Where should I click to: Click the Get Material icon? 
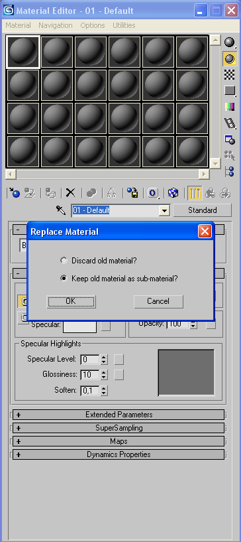click(15, 192)
